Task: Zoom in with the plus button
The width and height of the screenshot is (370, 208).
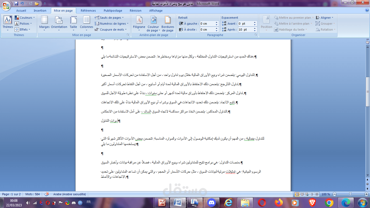Action: point(366,194)
